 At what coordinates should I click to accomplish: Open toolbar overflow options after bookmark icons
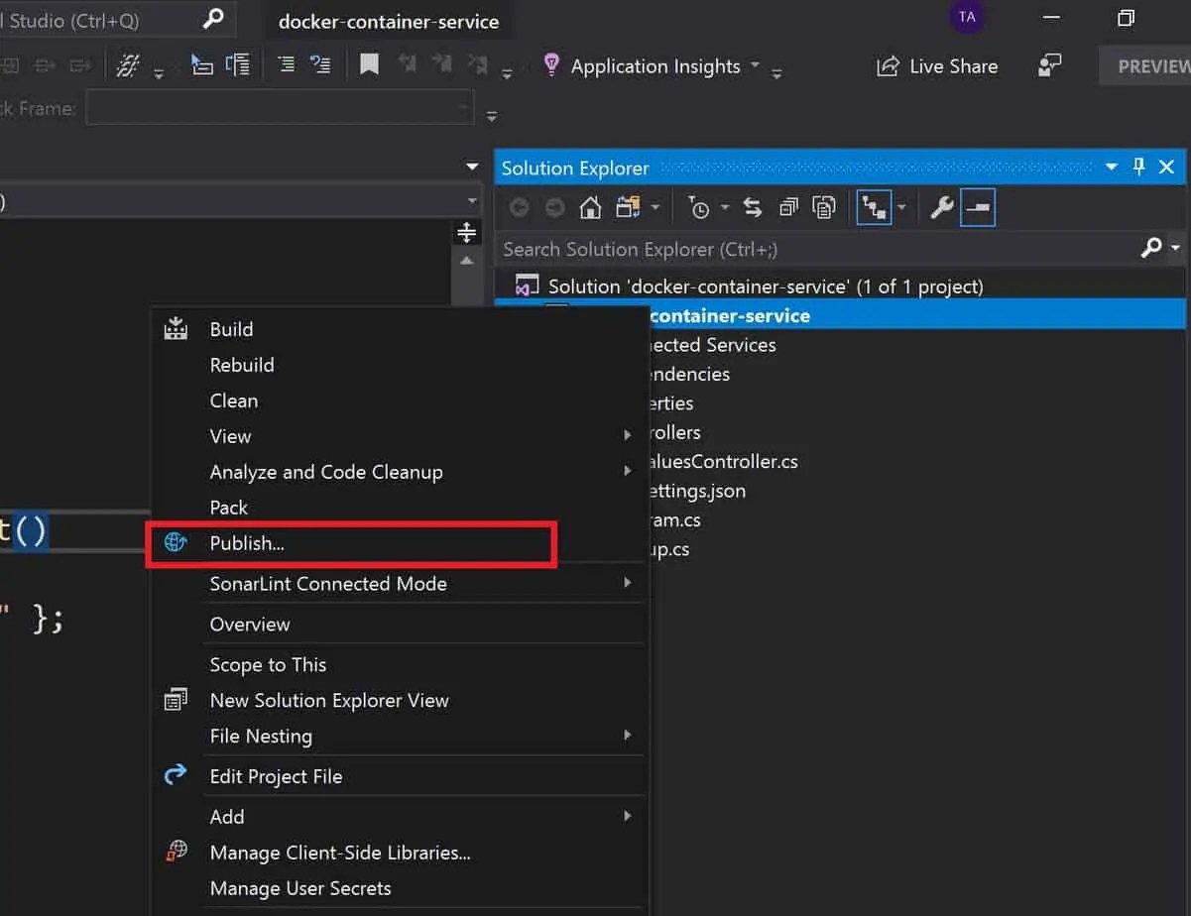[508, 73]
